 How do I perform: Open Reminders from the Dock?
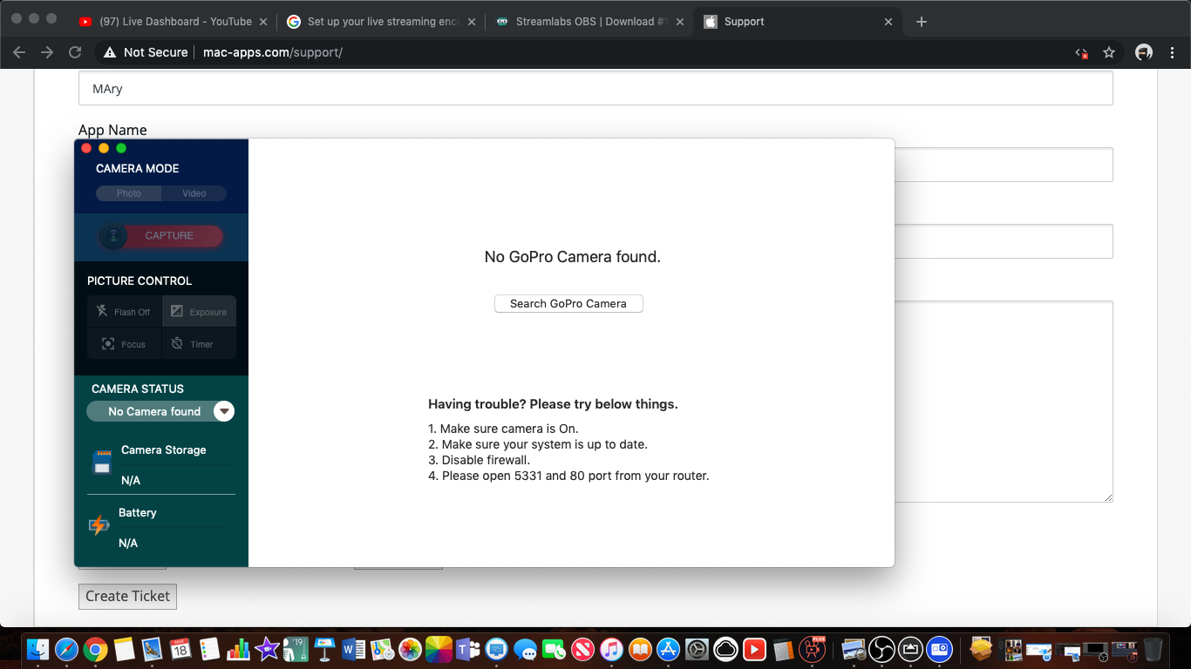coord(208,648)
